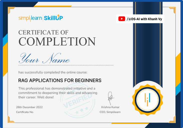The image size is (183, 128).
Task: Click the bottom-right gold corner ornament
Action: pyautogui.click(x=172, y=119)
